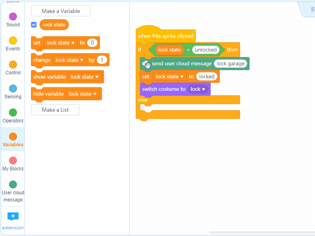Screen dimensions: 315x236
Task: Select the Control category circle
Action: pyautogui.click(x=13, y=65)
